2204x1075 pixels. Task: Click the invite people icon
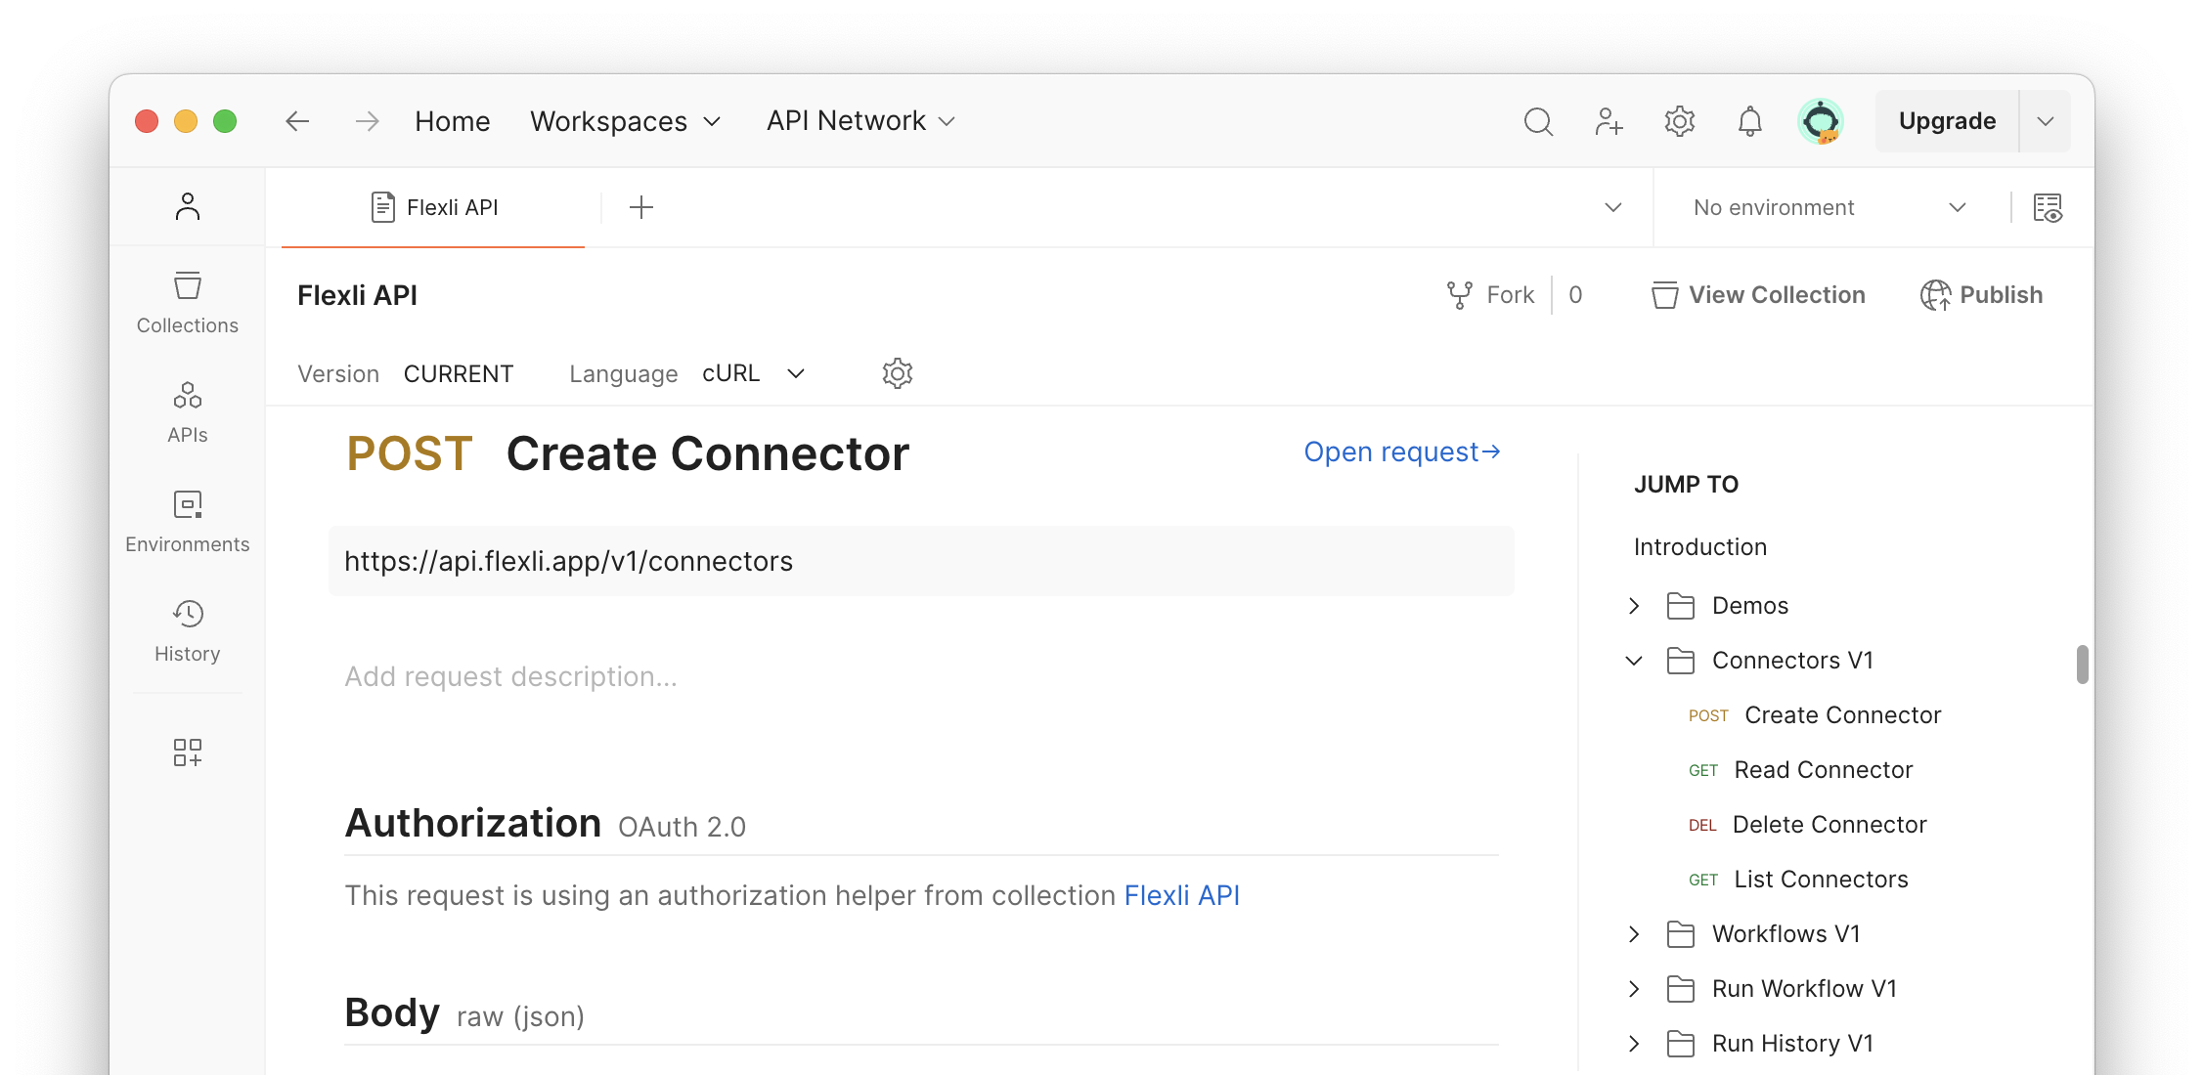tap(1609, 121)
